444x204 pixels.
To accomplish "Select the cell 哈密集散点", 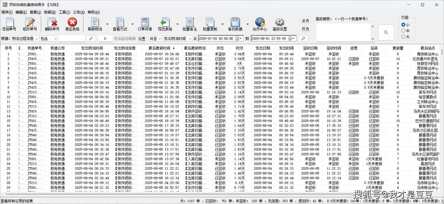I will pos(428,97).
